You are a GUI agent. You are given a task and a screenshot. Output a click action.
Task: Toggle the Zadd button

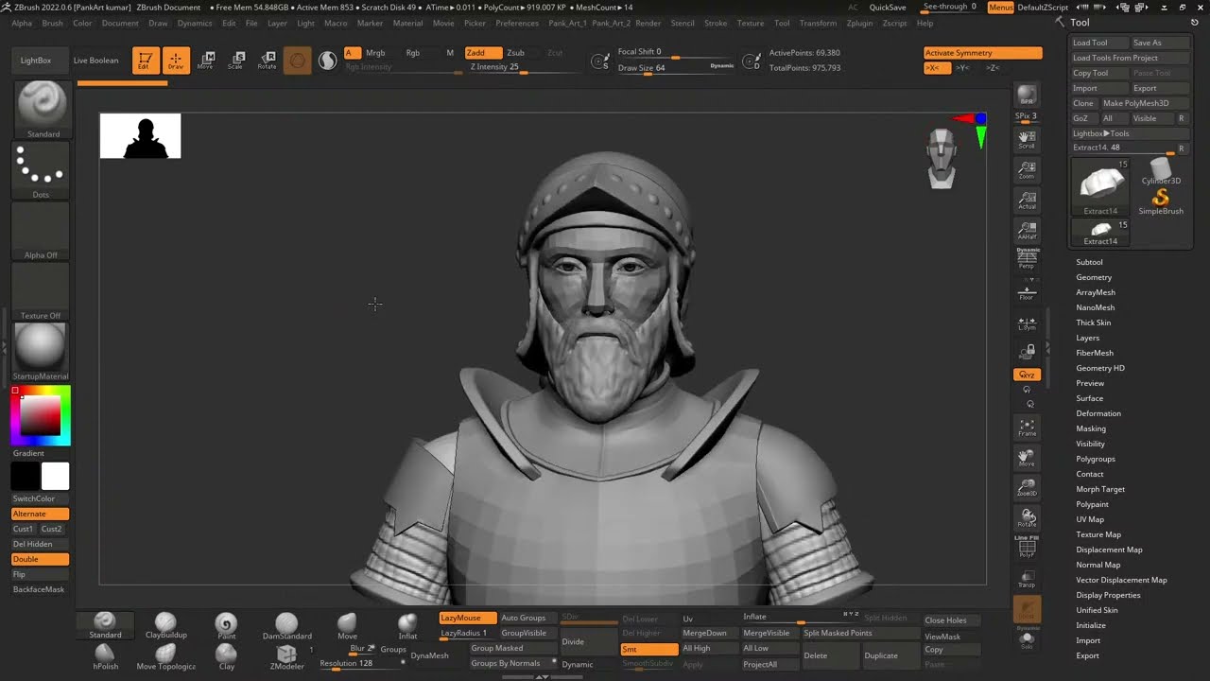482,53
